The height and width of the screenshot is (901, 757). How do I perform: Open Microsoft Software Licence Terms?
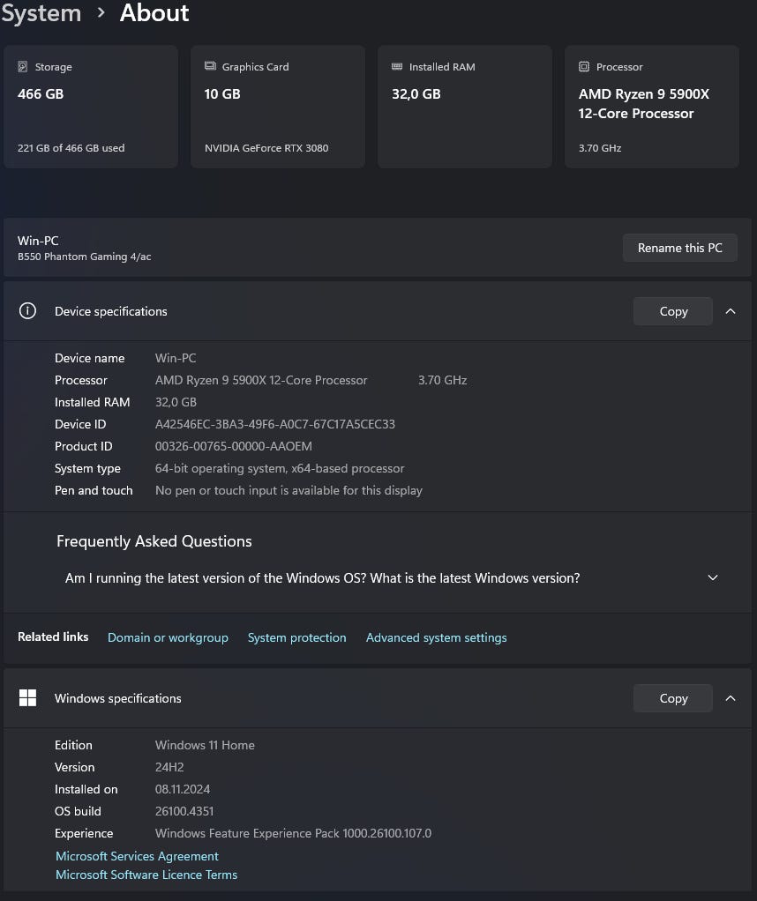point(146,875)
